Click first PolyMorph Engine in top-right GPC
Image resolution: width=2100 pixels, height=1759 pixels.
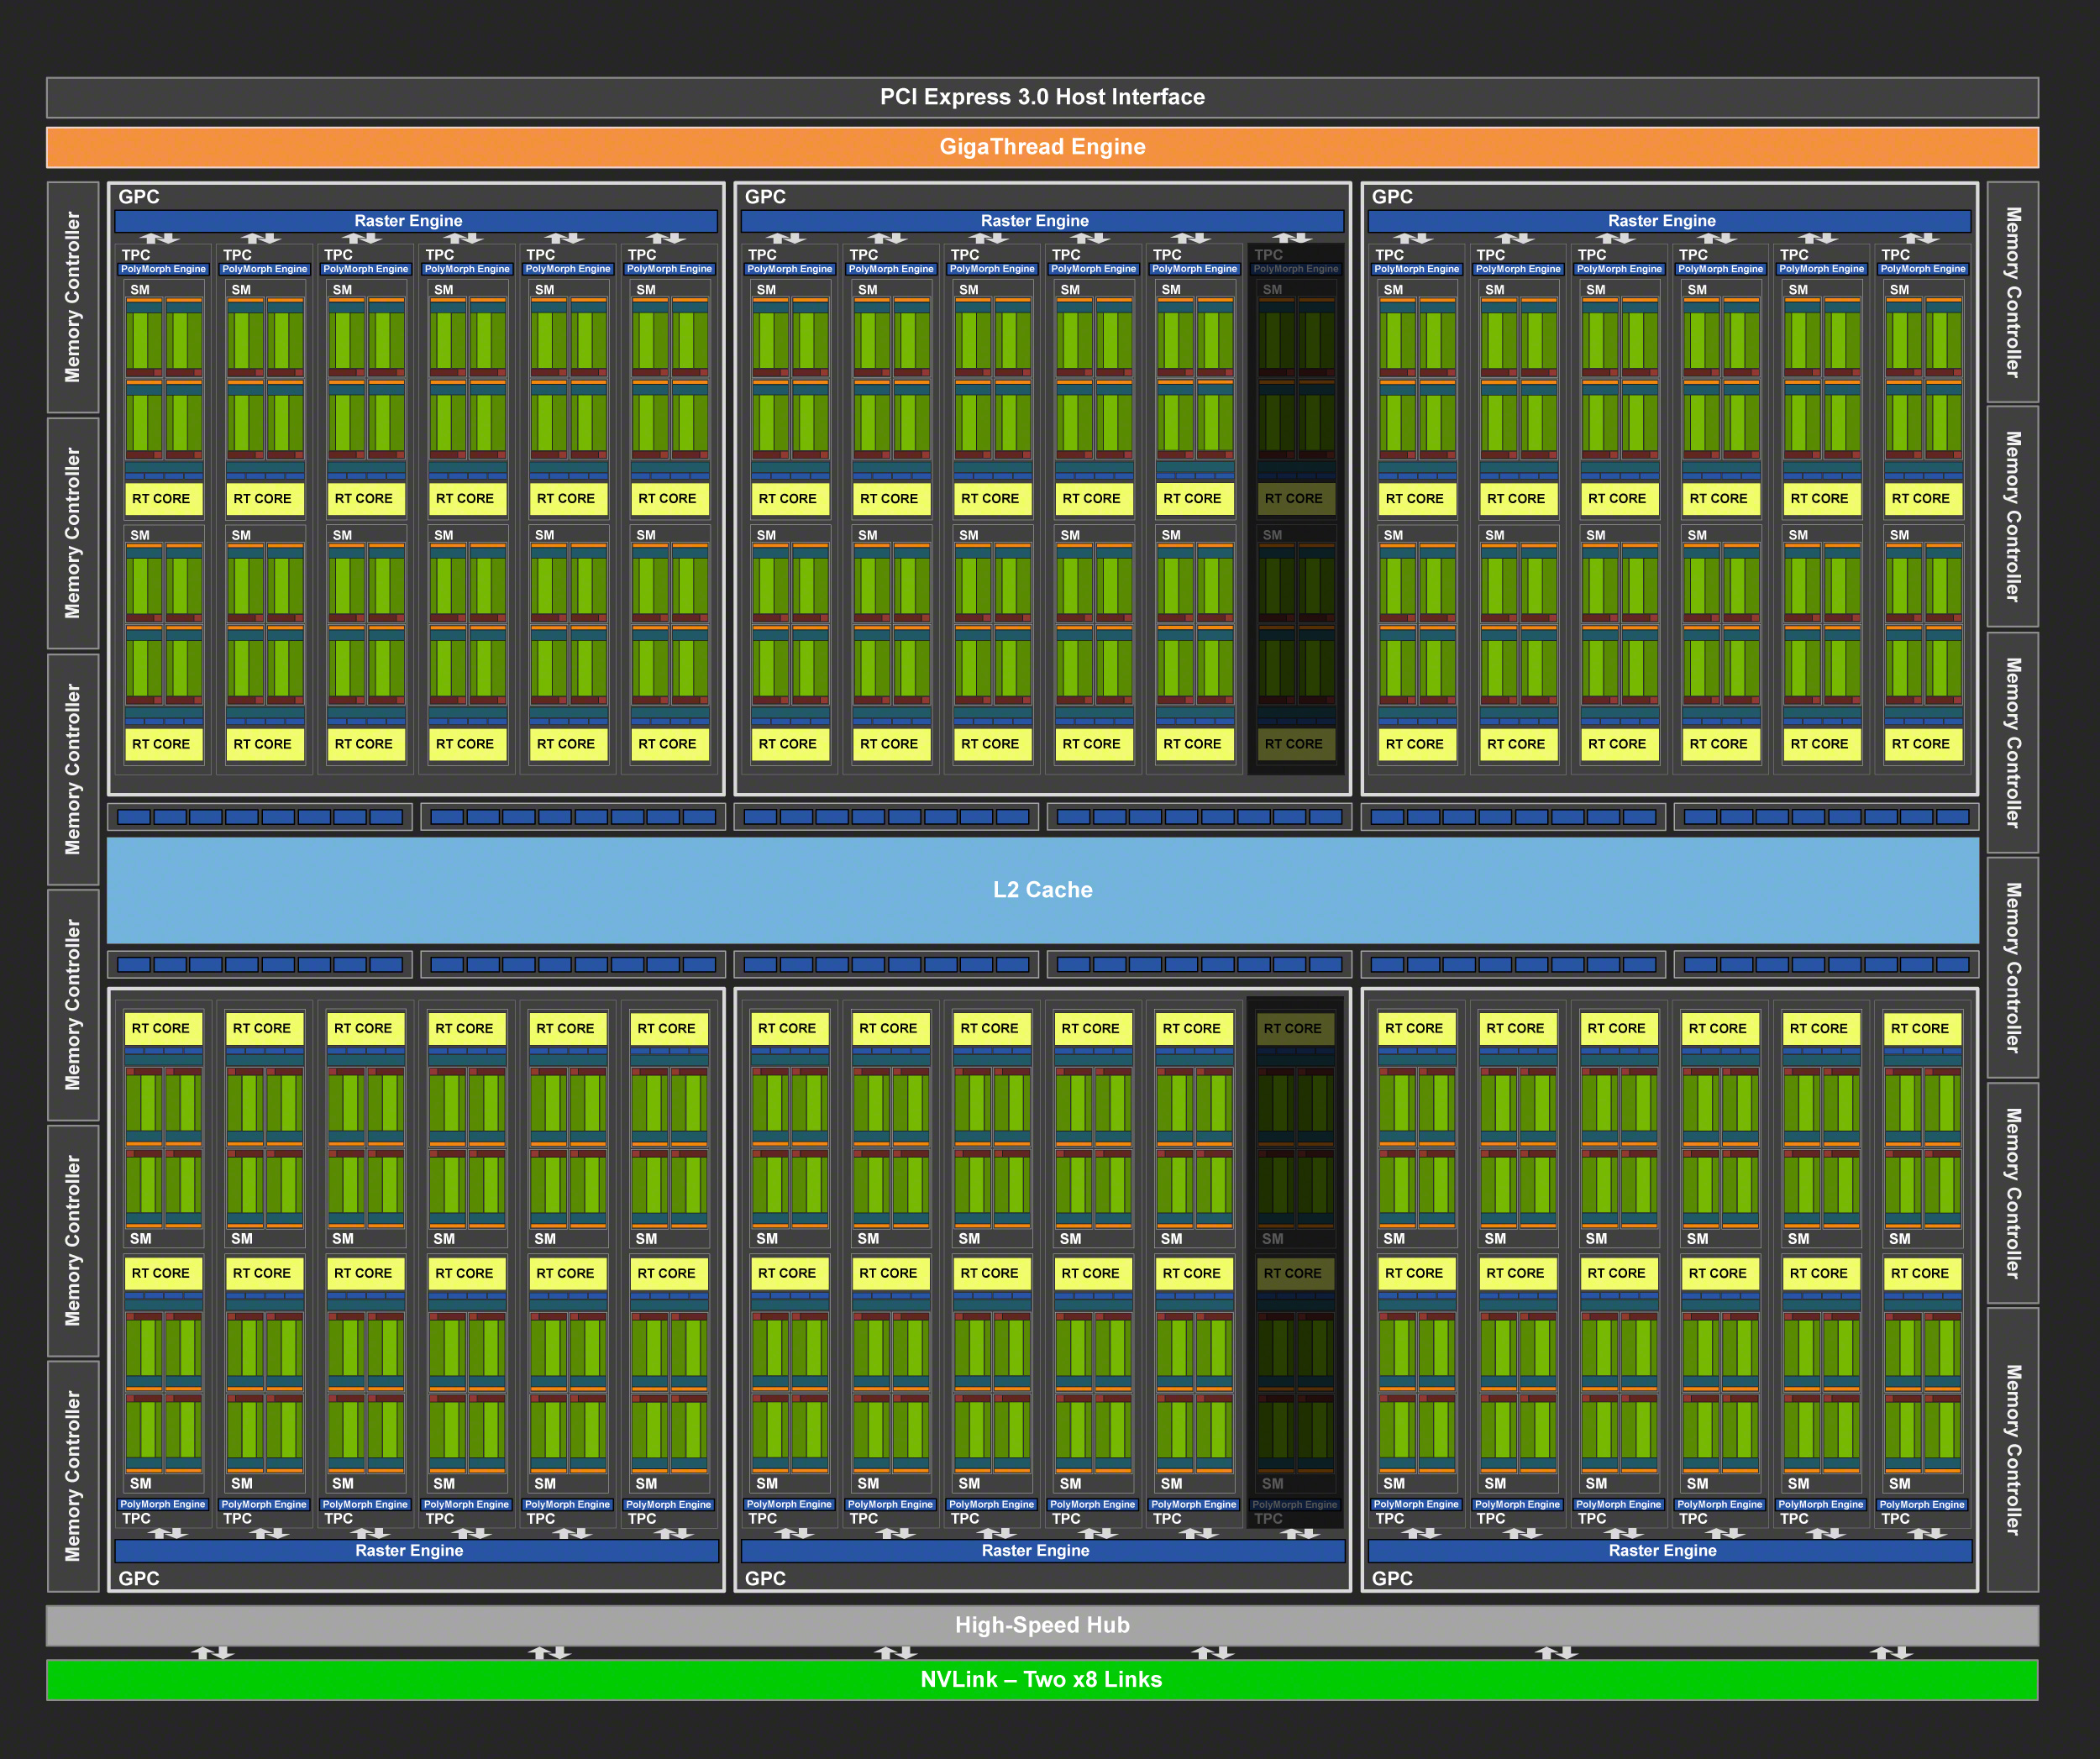[x=1416, y=269]
